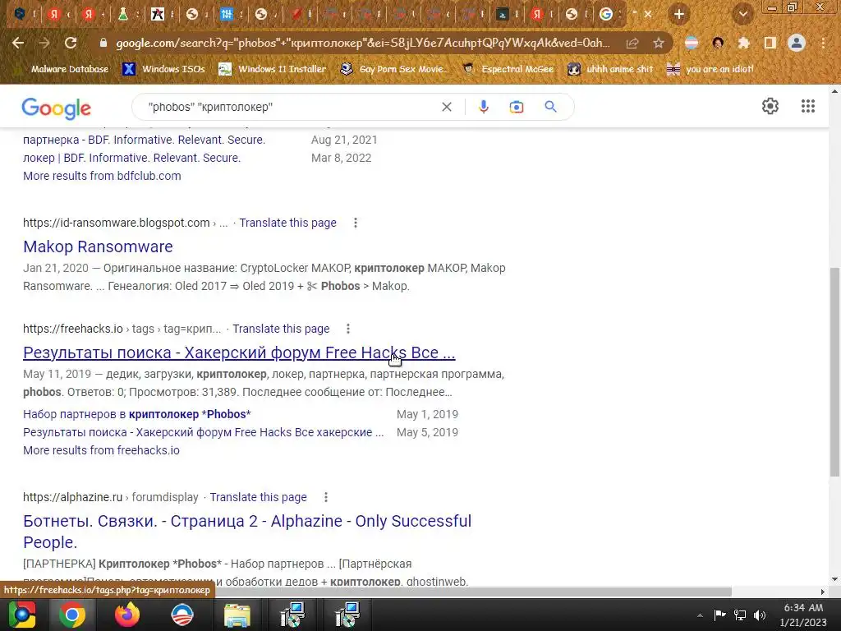Viewport: 841px width, 631px height.
Task: Click the address bar URL
Action: pos(362,43)
